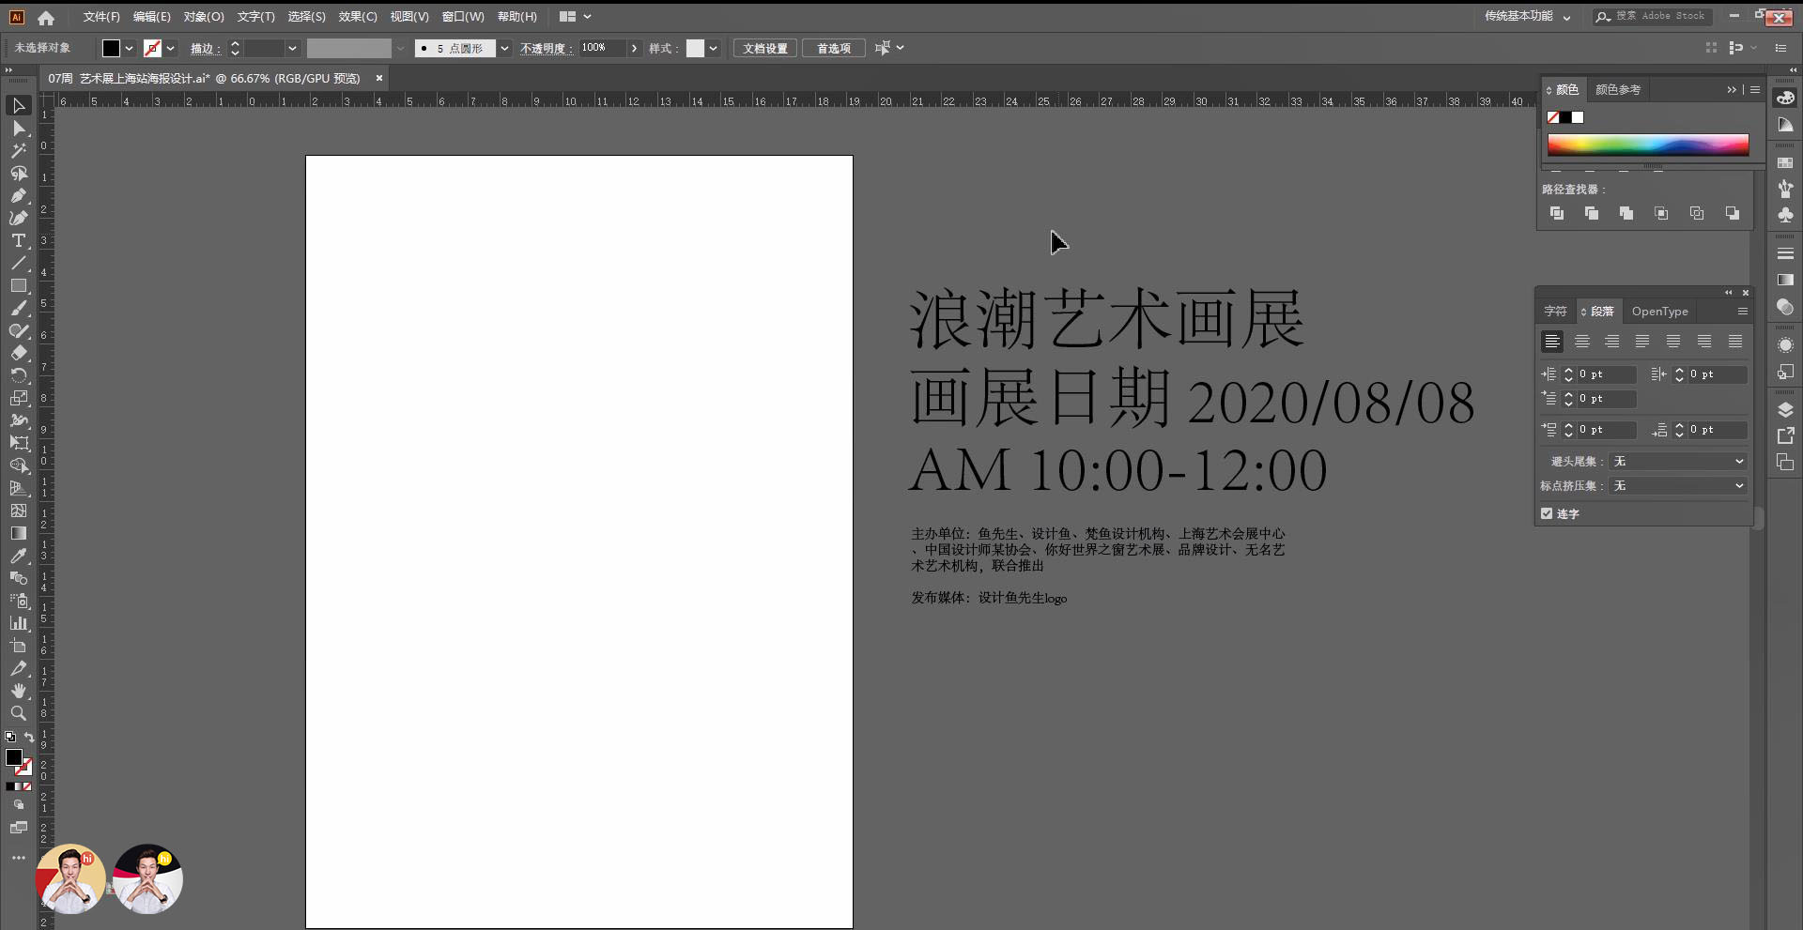This screenshot has height=930, width=1803.
Task: Justify paragraph with last line right
Action: pyautogui.click(x=1704, y=342)
